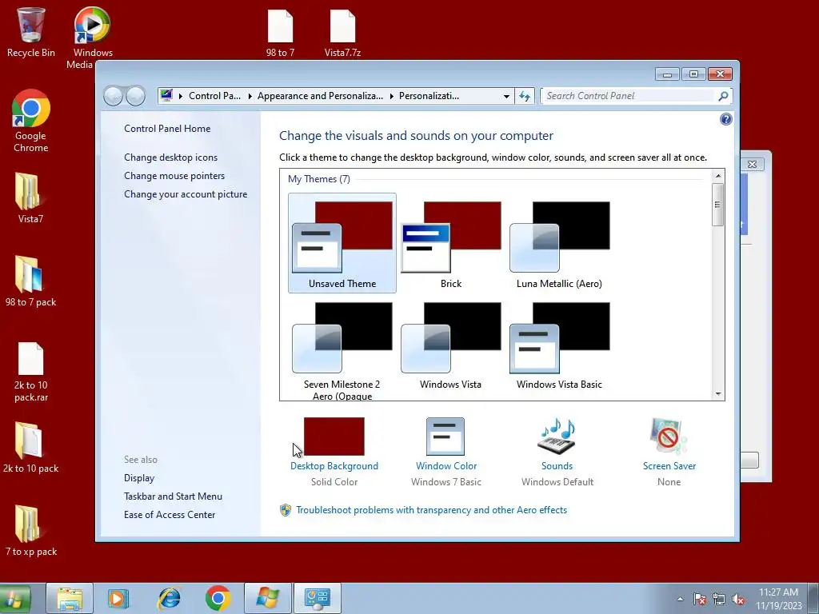Expand the arrow after 'Control Pa...' breadcrumb
This screenshot has height=614, width=819.
(x=250, y=96)
